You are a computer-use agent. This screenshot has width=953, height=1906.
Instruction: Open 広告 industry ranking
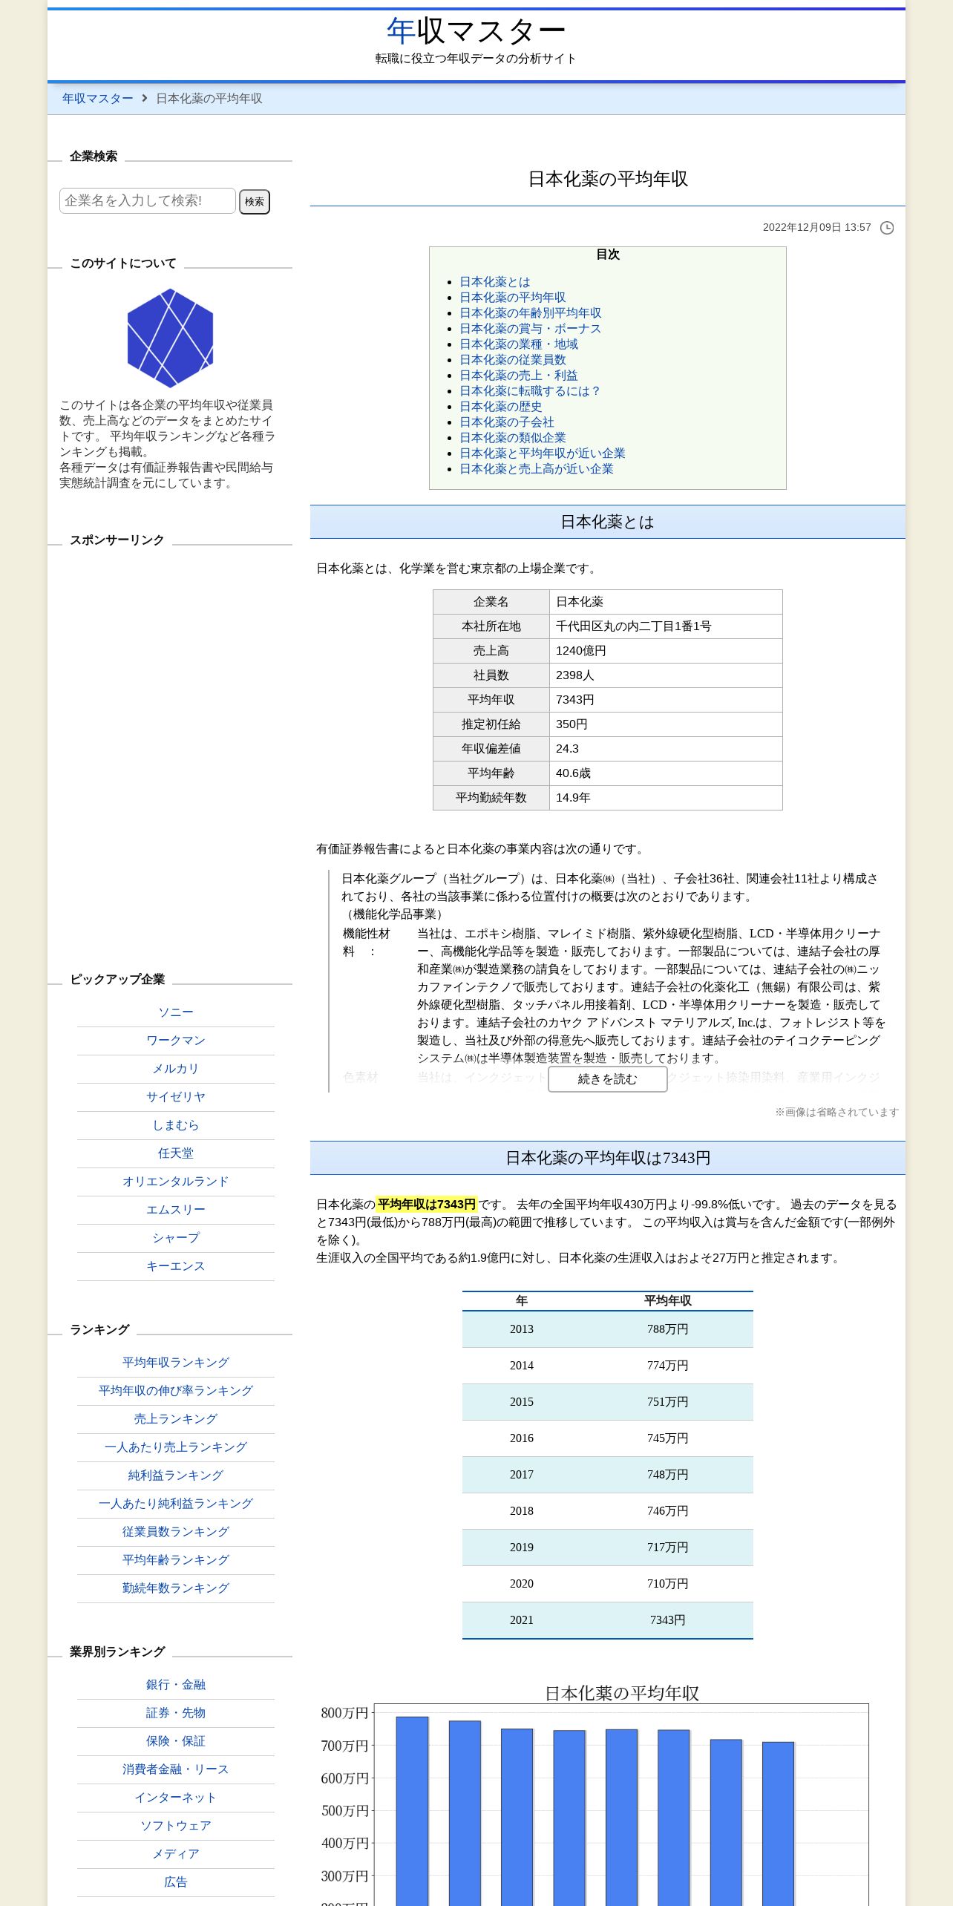(x=176, y=1882)
